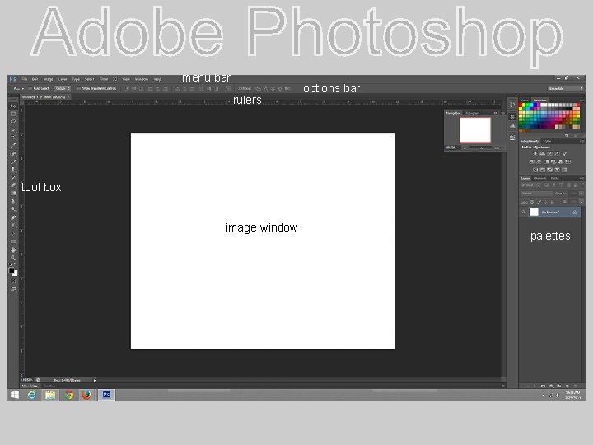Screen dimensions: 593x445
Task: Select the Horizontal Type tool
Action: pos(13,226)
